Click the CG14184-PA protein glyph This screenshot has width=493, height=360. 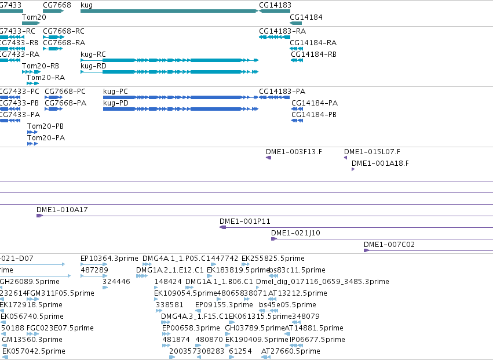297,109
